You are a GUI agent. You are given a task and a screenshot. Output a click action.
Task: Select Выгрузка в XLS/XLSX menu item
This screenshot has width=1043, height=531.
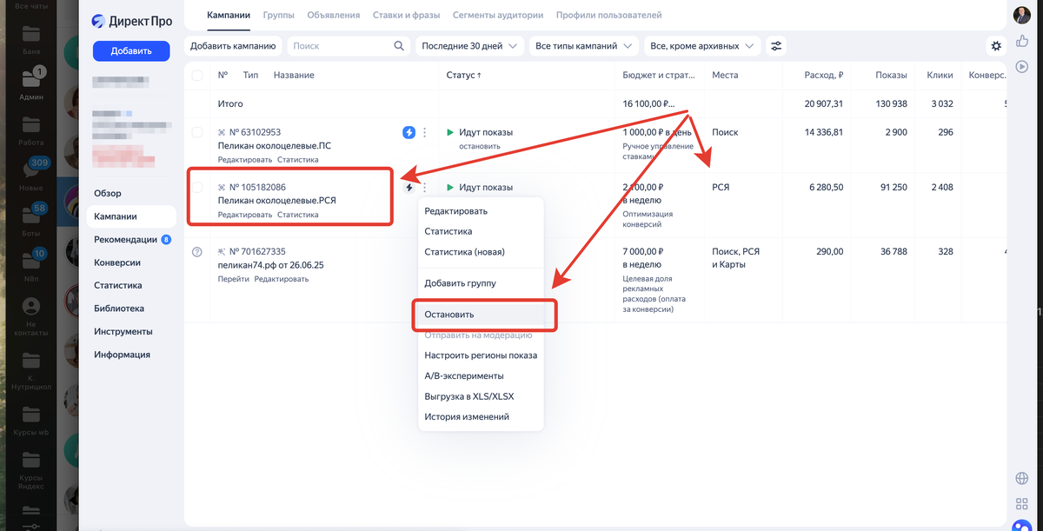[x=481, y=396]
